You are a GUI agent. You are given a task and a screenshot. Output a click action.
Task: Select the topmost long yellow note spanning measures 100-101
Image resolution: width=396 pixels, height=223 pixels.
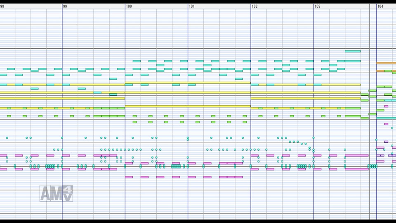pos(188,83)
